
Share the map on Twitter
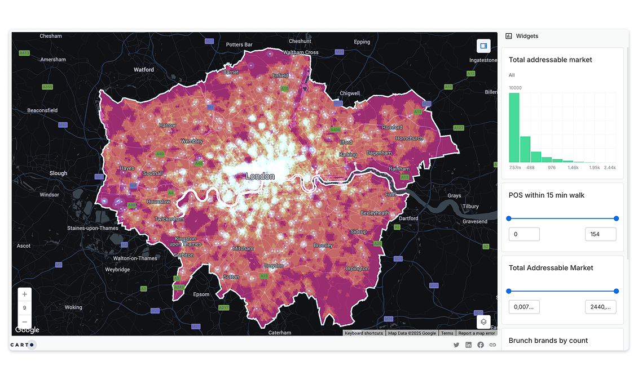click(456, 345)
